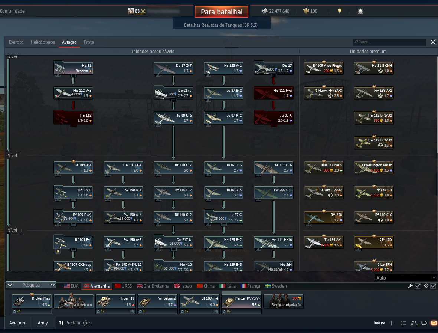Click the lightbulb hints icon
Viewport: 438px width, 333px height.
tap(339, 11)
